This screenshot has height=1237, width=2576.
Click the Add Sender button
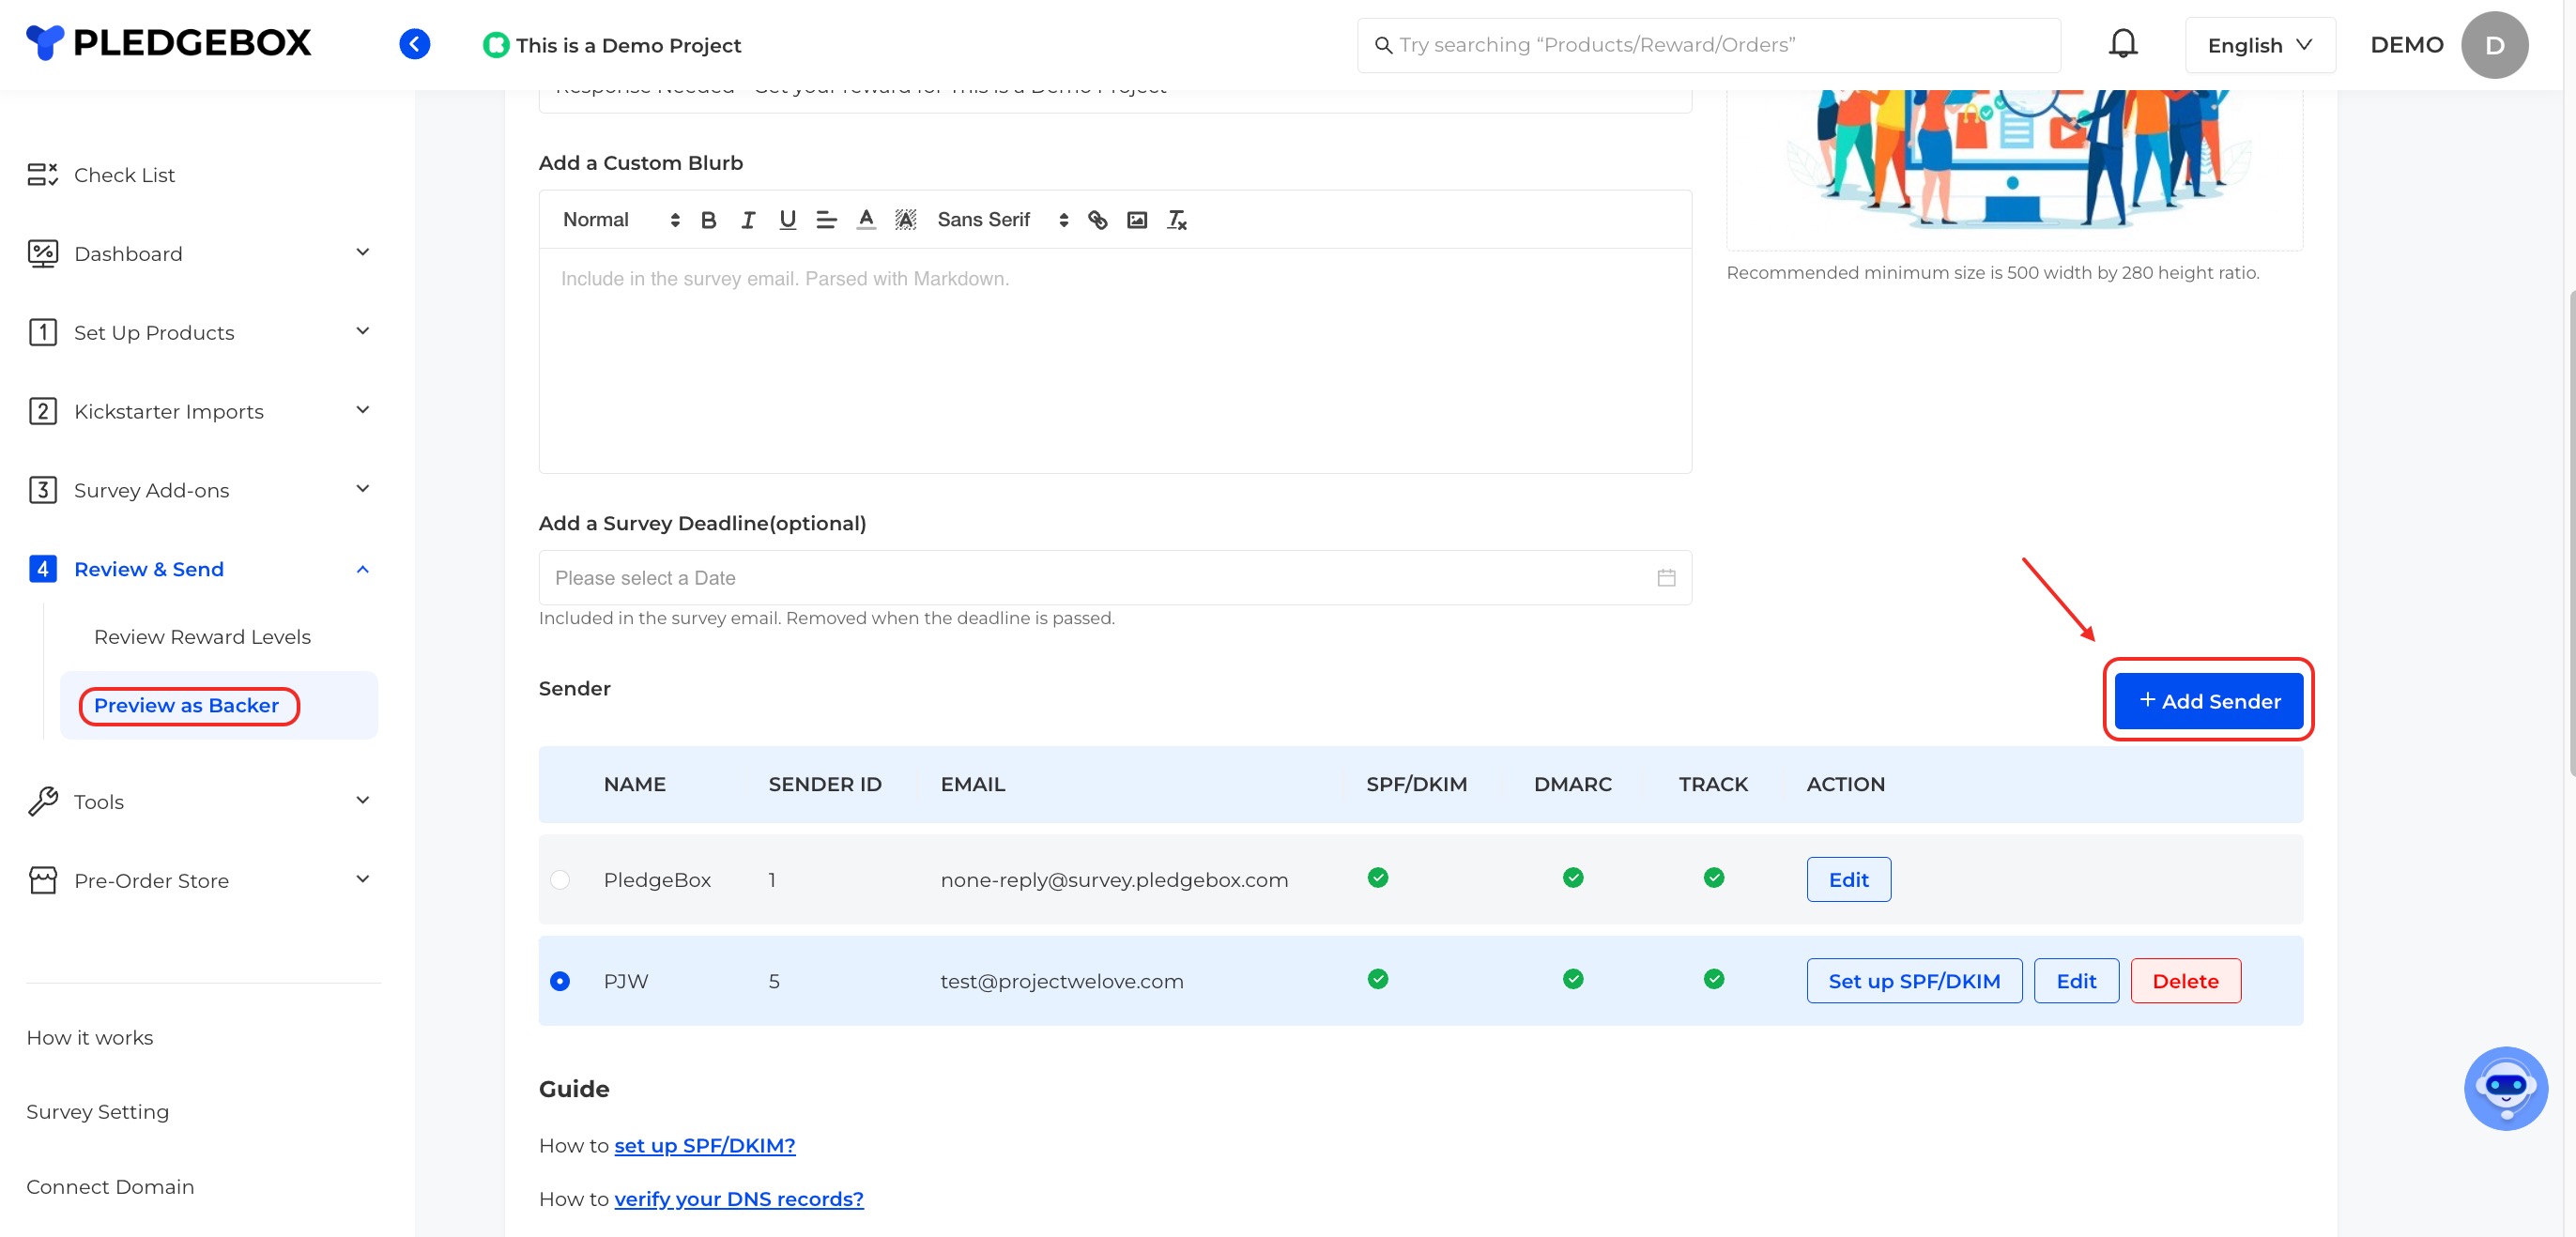[2208, 701]
